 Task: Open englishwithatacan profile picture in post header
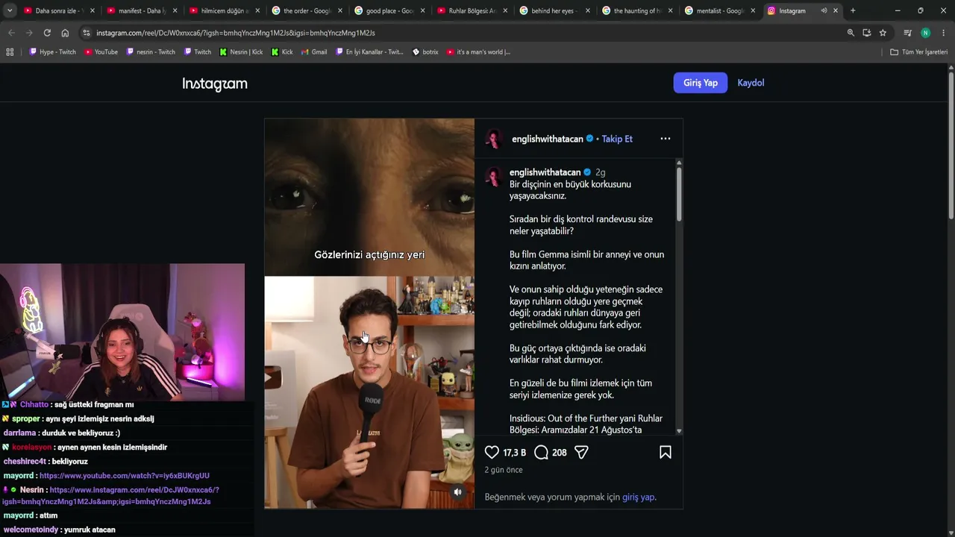[x=493, y=139]
